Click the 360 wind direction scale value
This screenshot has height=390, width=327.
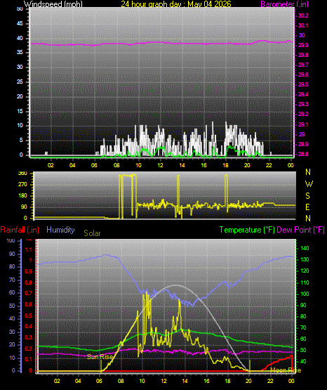tap(22, 174)
